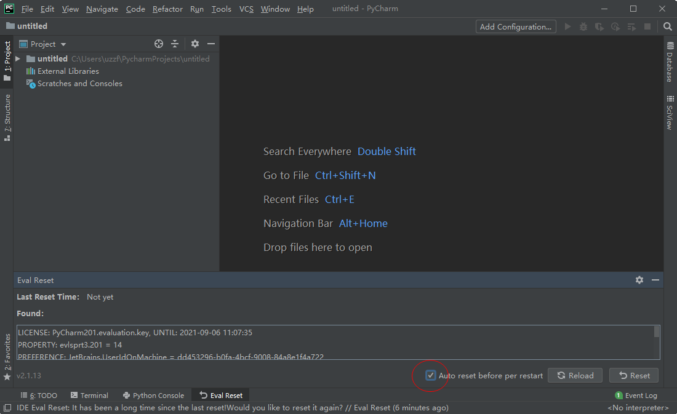Screen dimensions: 677x414
Task: Open the Edit menu
Action: pyautogui.click(x=47, y=9)
